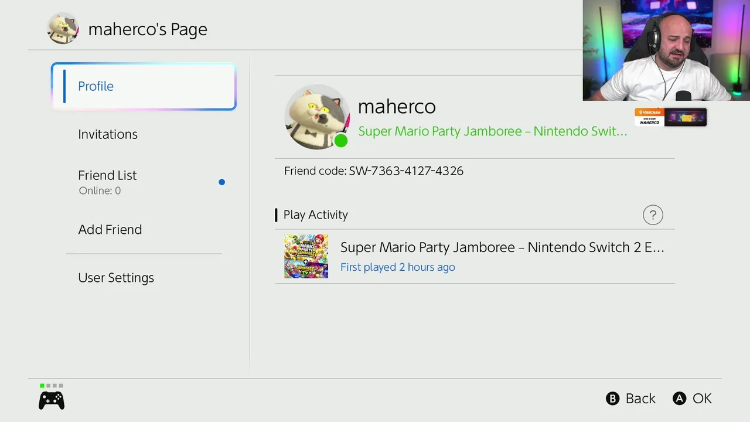750x422 pixels.
Task: Click the green now-playing game status text
Action: click(493, 131)
